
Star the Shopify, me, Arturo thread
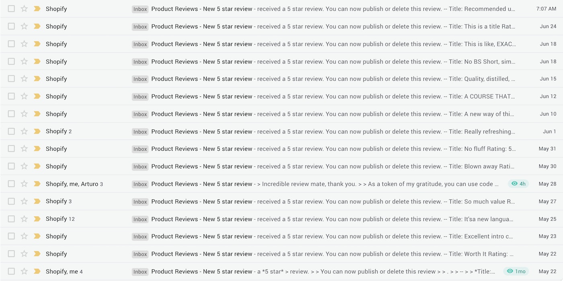24,184
